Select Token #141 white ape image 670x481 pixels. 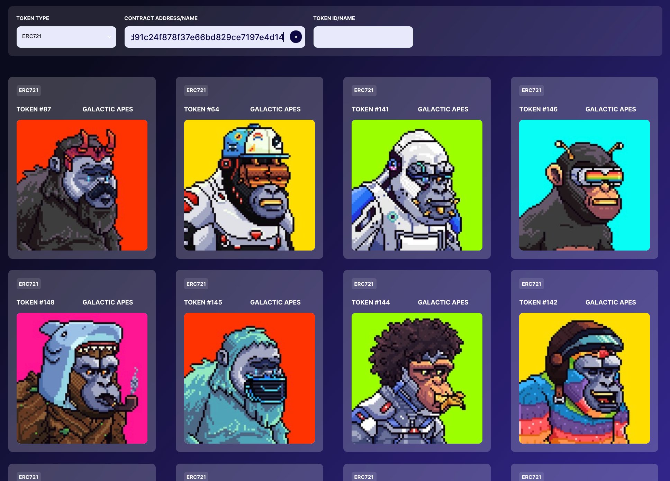coord(417,185)
